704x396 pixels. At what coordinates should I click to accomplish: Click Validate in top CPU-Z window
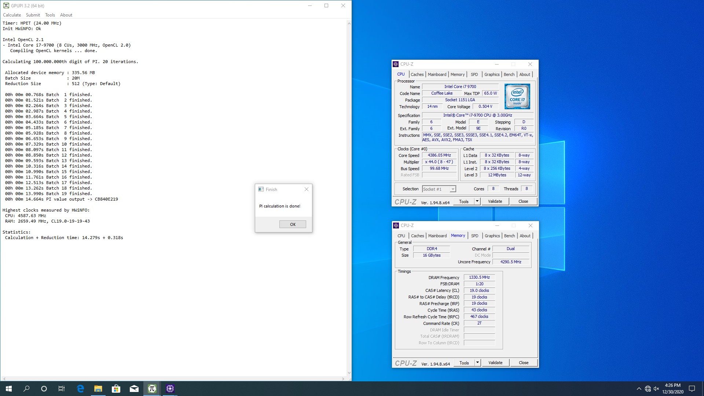tap(495, 202)
